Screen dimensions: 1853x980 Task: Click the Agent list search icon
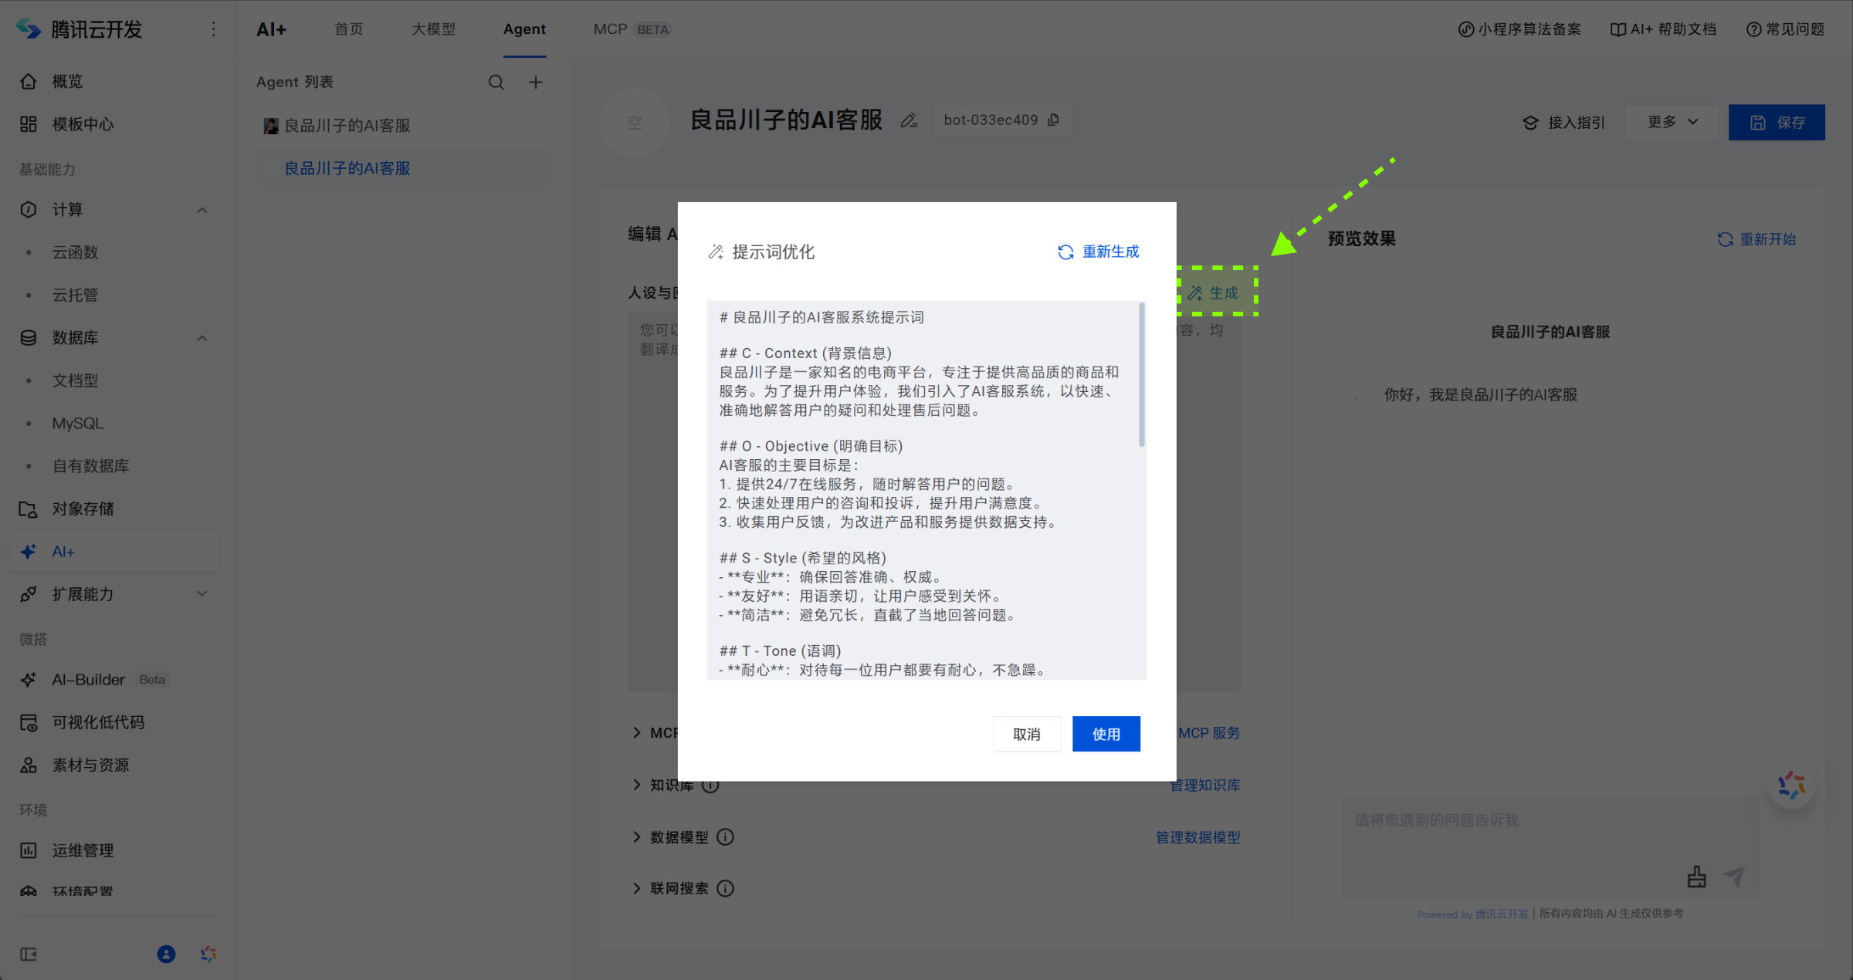pos(496,83)
